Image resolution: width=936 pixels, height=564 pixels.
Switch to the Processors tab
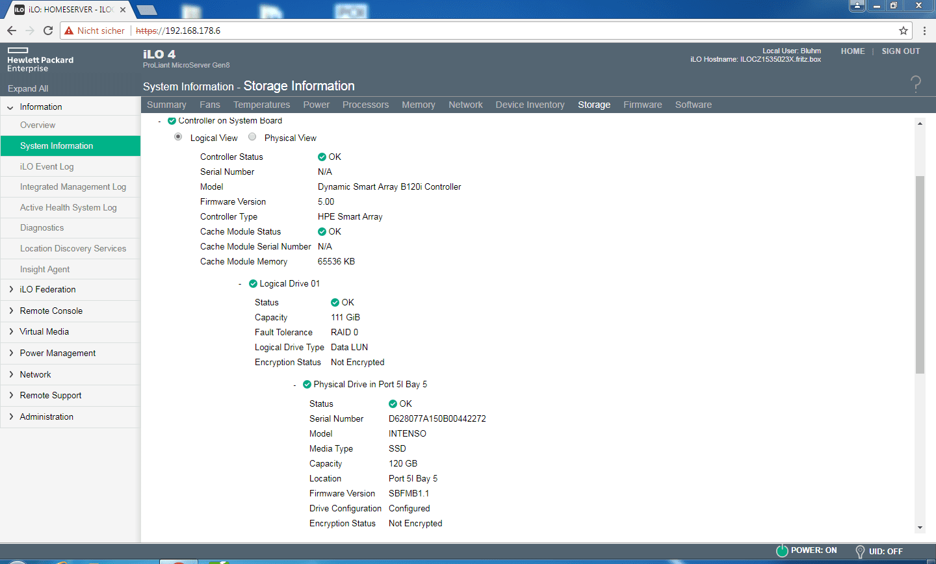pos(366,105)
